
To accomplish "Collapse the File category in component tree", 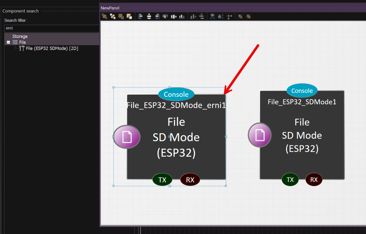I will [x=8, y=43].
